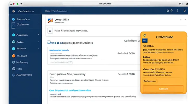Switch to the COW Orbarbae tab
Screen dimensions: 188x104
click(x=56, y=11)
